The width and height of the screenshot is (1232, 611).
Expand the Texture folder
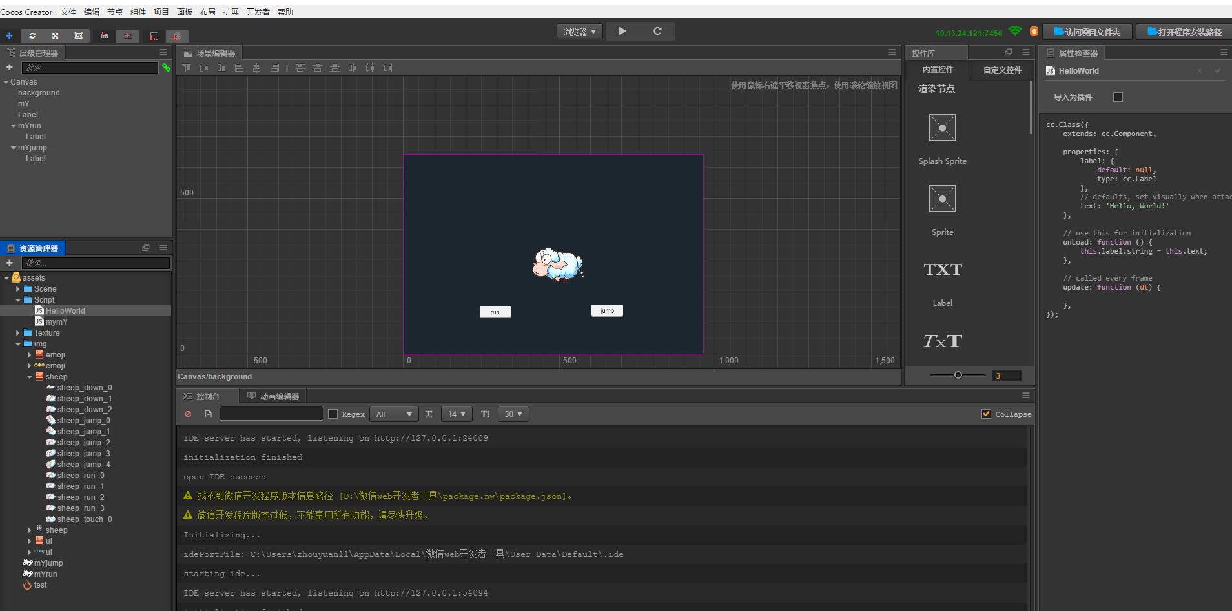pyautogui.click(x=18, y=333)
